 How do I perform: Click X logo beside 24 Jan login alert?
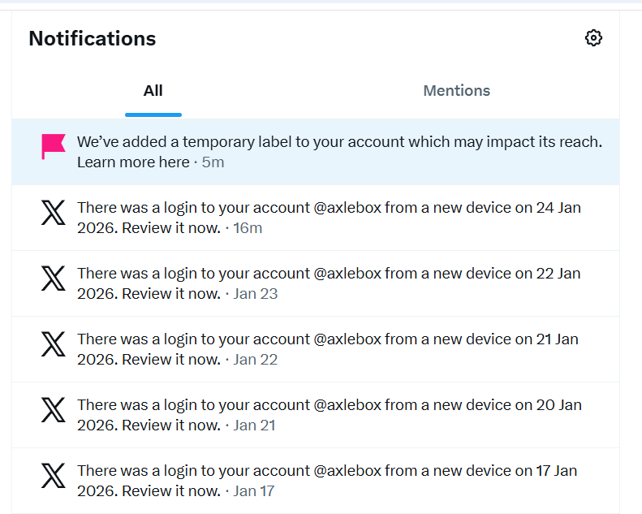pos(54,213)
